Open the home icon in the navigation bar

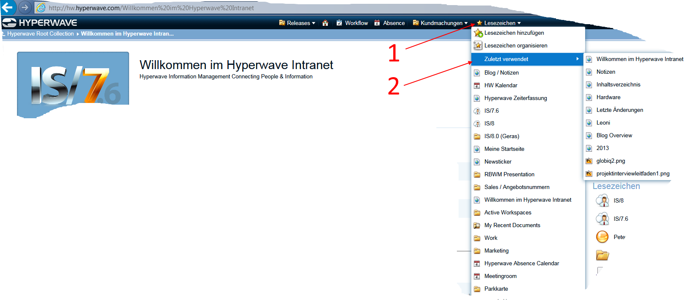(x=325, y=23)
